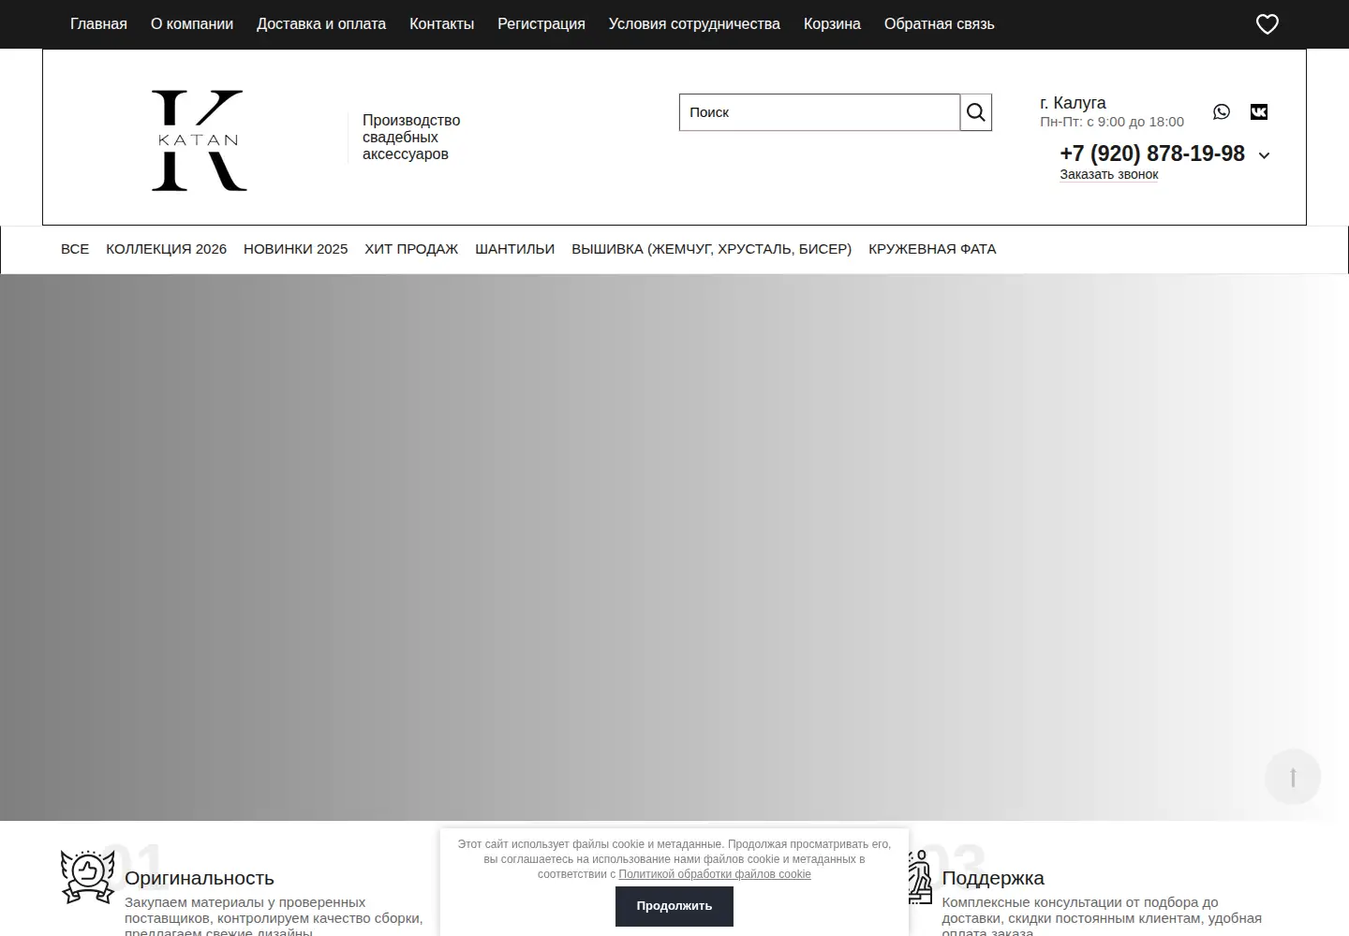Open Доставка и оплата page
Screen dimensions: 1349x936
[x=321, y=24]
